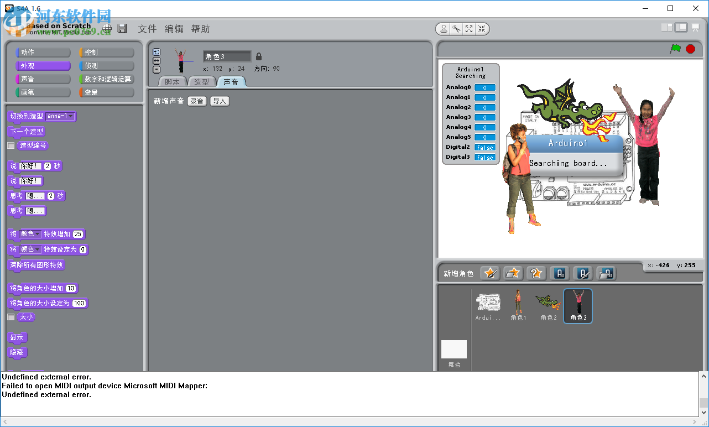
Task: Set rotation style to can rotate
Action: (157, 52)
